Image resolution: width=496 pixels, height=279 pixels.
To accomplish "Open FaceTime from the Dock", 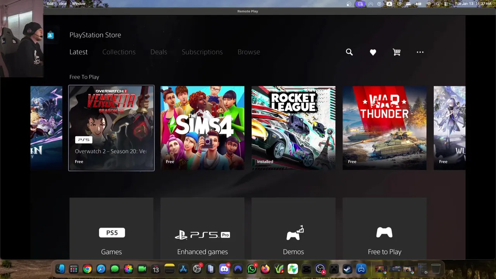I will point(142,269).
